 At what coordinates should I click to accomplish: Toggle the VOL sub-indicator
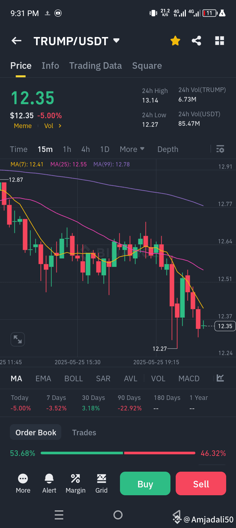pyautogui.click(x=158, y=379)
